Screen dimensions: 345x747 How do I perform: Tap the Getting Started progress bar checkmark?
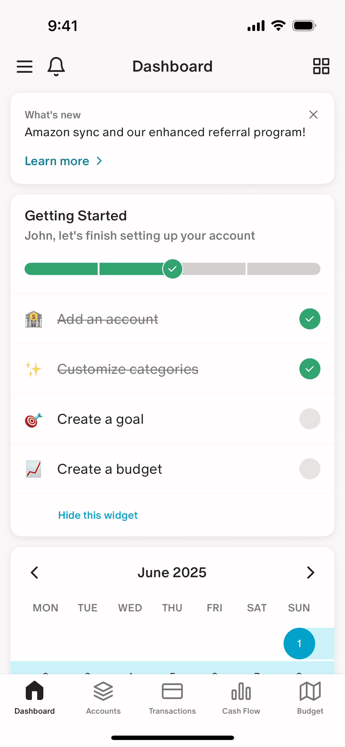pos(172,269)
